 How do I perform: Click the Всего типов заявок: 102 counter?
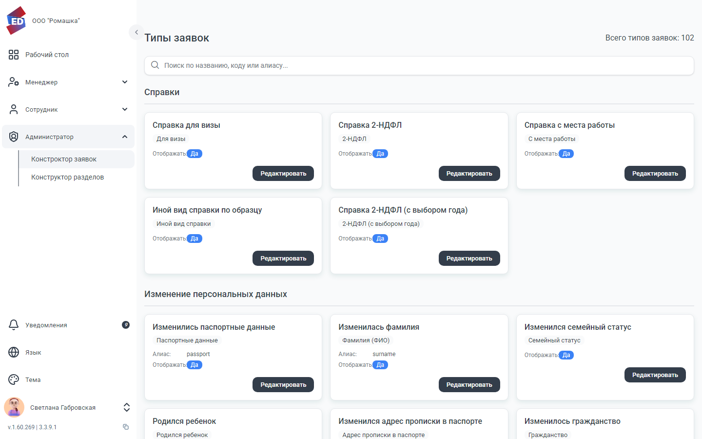tap(650, 38)
